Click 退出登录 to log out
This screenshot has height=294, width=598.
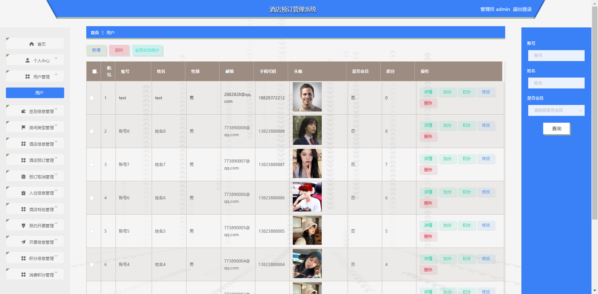point(522,9)
